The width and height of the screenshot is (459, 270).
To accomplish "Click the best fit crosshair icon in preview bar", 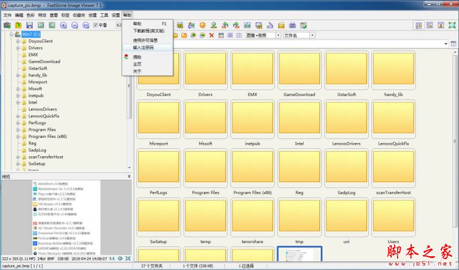I will (x=120, y=259).
